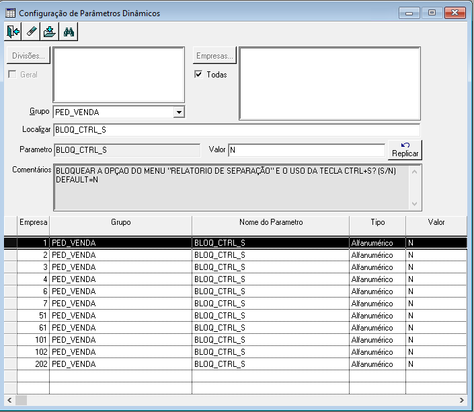Image resolution: width=474 pixels, height=412 pixels.
Task: Click the Parametro field BLOQ_CTRL_S
Action: [x=127, y=150]
